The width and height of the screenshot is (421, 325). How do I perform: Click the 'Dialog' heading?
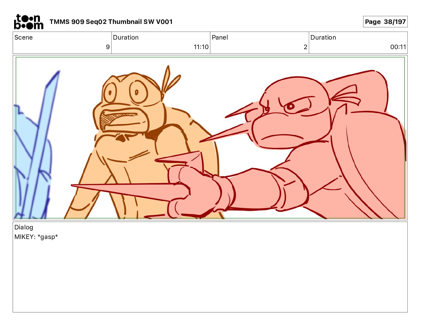[x=24, y=227]
